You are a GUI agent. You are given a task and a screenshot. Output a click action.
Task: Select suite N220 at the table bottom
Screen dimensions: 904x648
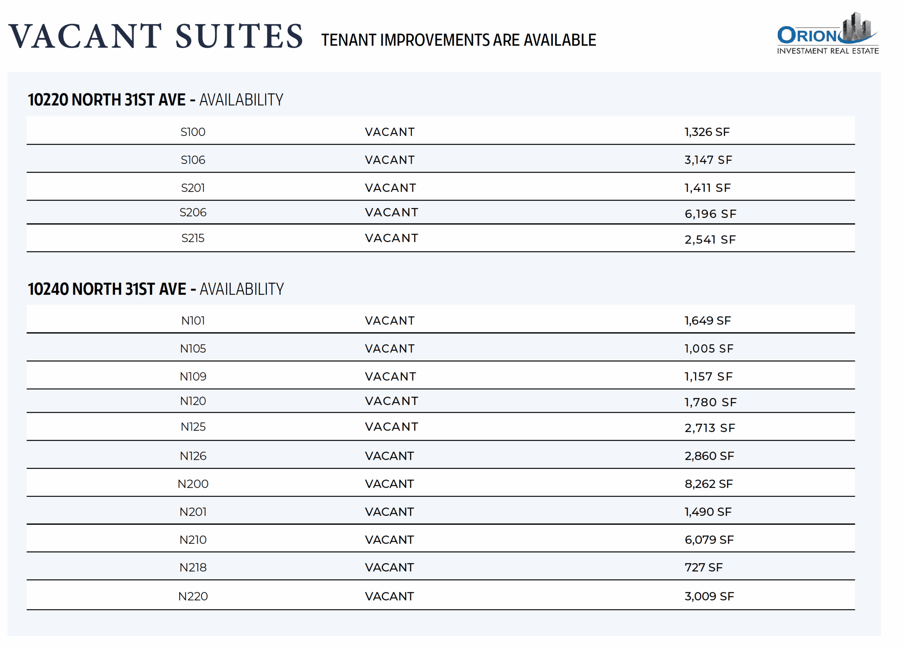(x=193, y=596)
